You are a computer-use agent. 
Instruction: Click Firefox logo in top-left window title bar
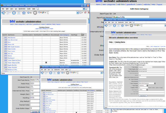(2, 5)
